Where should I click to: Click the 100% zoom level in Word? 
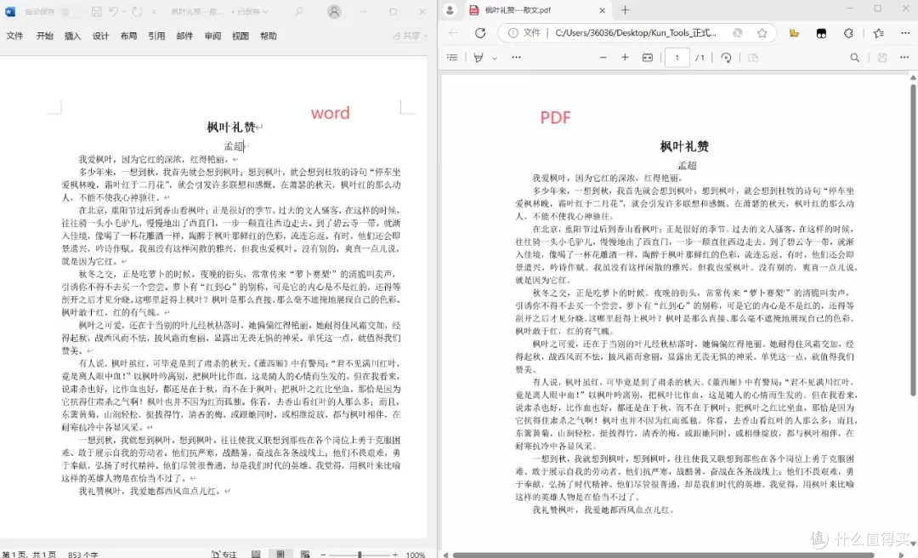(x=415, y=554)
